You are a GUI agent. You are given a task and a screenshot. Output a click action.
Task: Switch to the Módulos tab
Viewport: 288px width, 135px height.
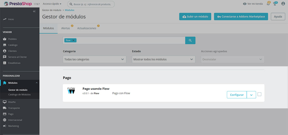click(x=48, y=28)
